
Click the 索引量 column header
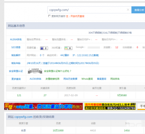(x=123, y=88)
